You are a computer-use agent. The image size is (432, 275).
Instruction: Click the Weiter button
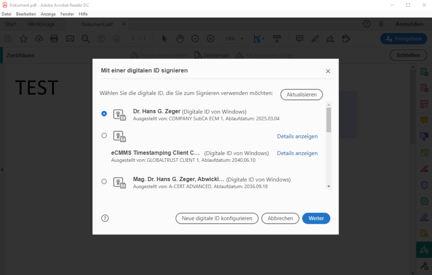click(x=316, y=218)
